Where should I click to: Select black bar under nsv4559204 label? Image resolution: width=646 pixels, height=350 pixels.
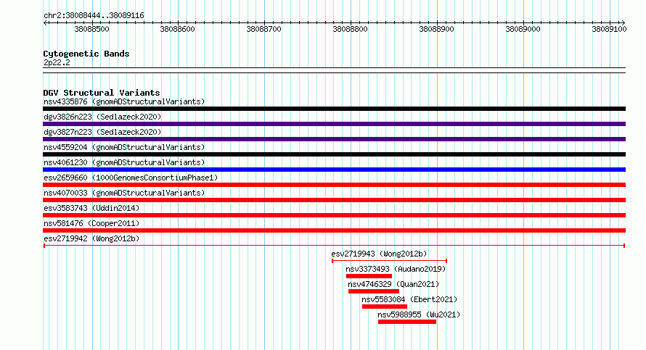coord(334,154)
